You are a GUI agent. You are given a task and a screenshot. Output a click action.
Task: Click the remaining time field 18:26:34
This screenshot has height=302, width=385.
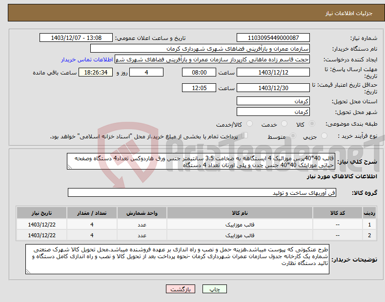[96, 72]
